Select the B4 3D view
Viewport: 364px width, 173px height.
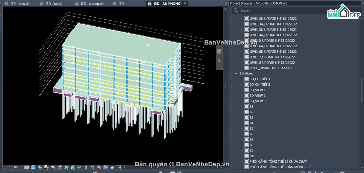click(x=251, y=123)
